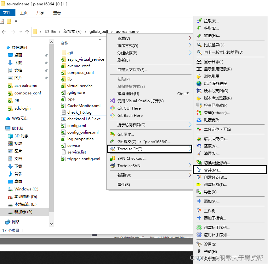Viewport: 268px width, 264px height.
Task: Click the gitlab_pull breadcrumb segment
Action: tap(99, 32)
